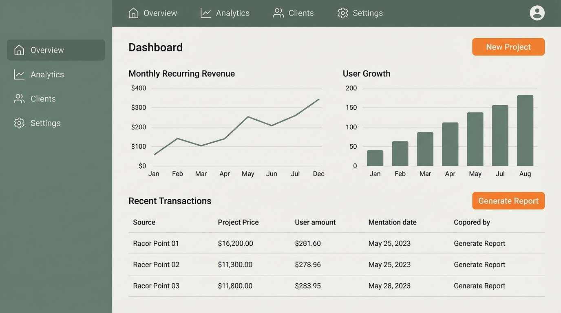Click the Generate Report link for Racor Point 03
Image resolution: width=561 pixels, height=313 pixels.
click(479, 285)
